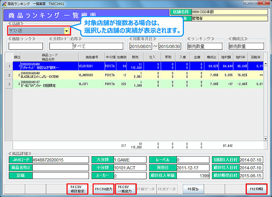Open the 店舗 store dropdown arrow

click(x=66, y=31)
